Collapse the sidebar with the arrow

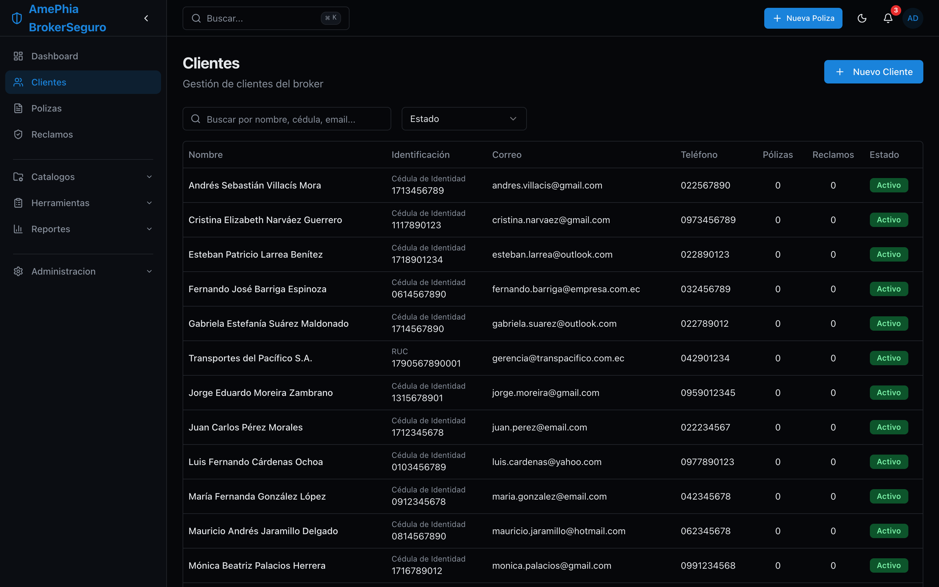tap(146, 18)
